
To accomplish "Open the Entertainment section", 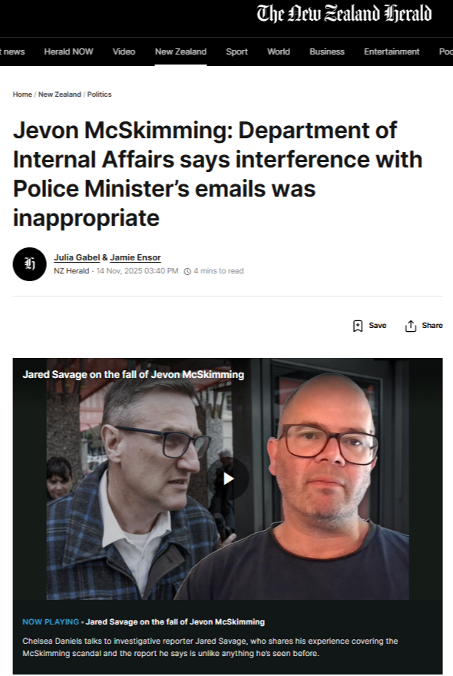I will tap(392, 51).
